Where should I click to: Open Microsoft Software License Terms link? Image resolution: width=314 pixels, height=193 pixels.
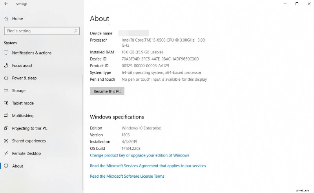[x=127, y=177]
